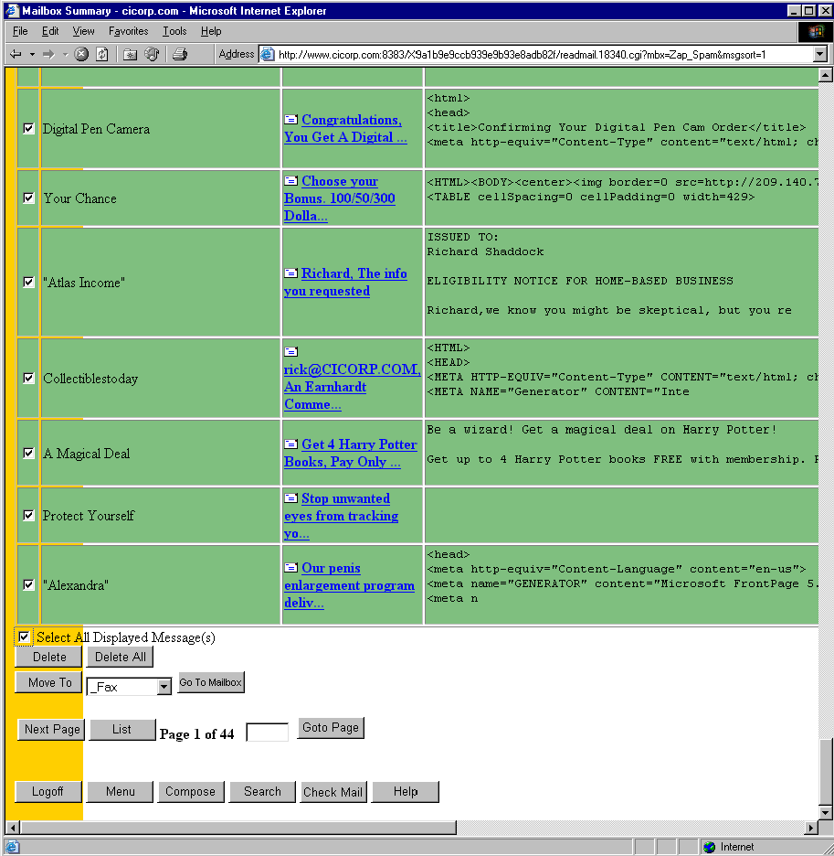Image resolution: width=834 pixels, height=856 pixels.
Task: Click the Stop loading icon
Action: [81, 54]
